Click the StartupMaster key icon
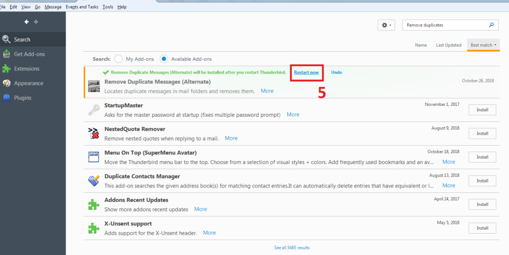Screen dimensions: 509x255 coord(94,110)
